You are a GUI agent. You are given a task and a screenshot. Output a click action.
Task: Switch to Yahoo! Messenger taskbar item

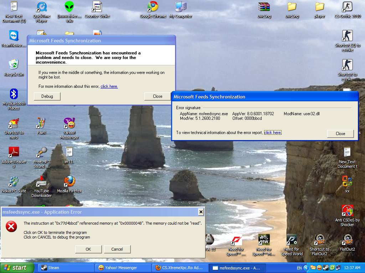[123, 268]
